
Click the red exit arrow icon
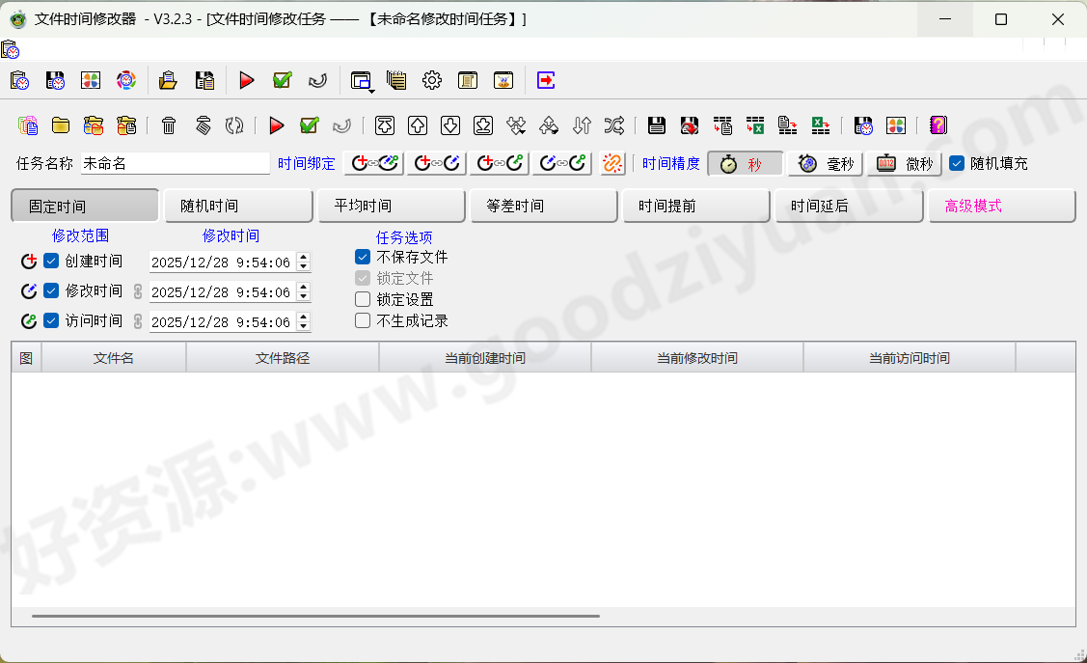pos(545,80)
